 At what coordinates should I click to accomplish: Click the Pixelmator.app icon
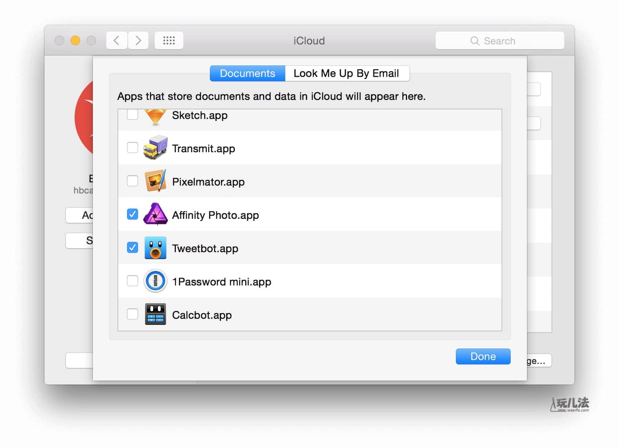[155, 181]
